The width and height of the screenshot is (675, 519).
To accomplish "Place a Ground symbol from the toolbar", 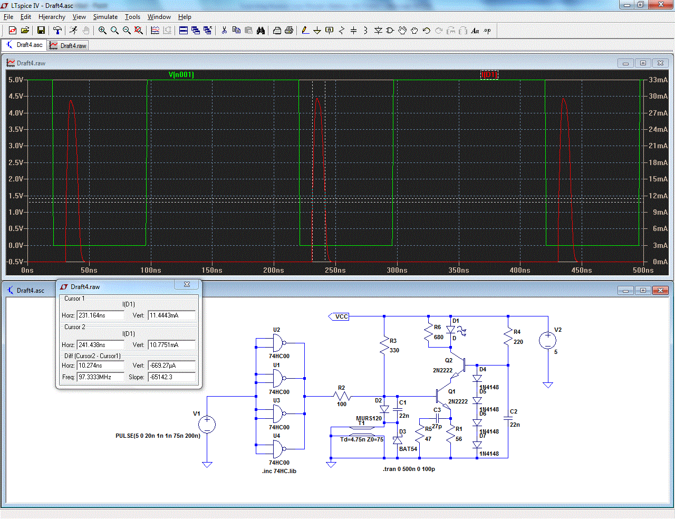I will pos(317,31).
